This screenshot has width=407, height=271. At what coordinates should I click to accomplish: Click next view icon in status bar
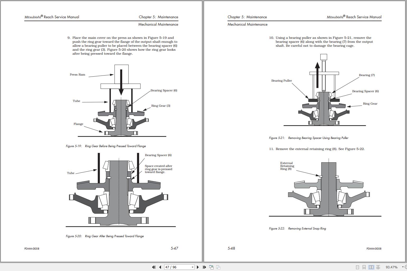click(218, 267)
